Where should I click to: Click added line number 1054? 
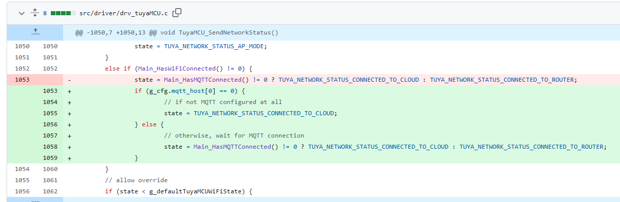pyautogui.click(x=50, y=102)
